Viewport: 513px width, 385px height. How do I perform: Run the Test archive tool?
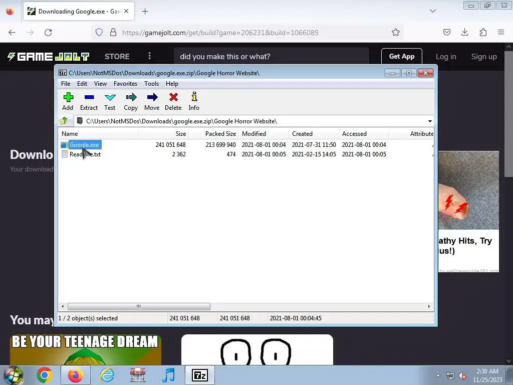click(x=110, y=101)
